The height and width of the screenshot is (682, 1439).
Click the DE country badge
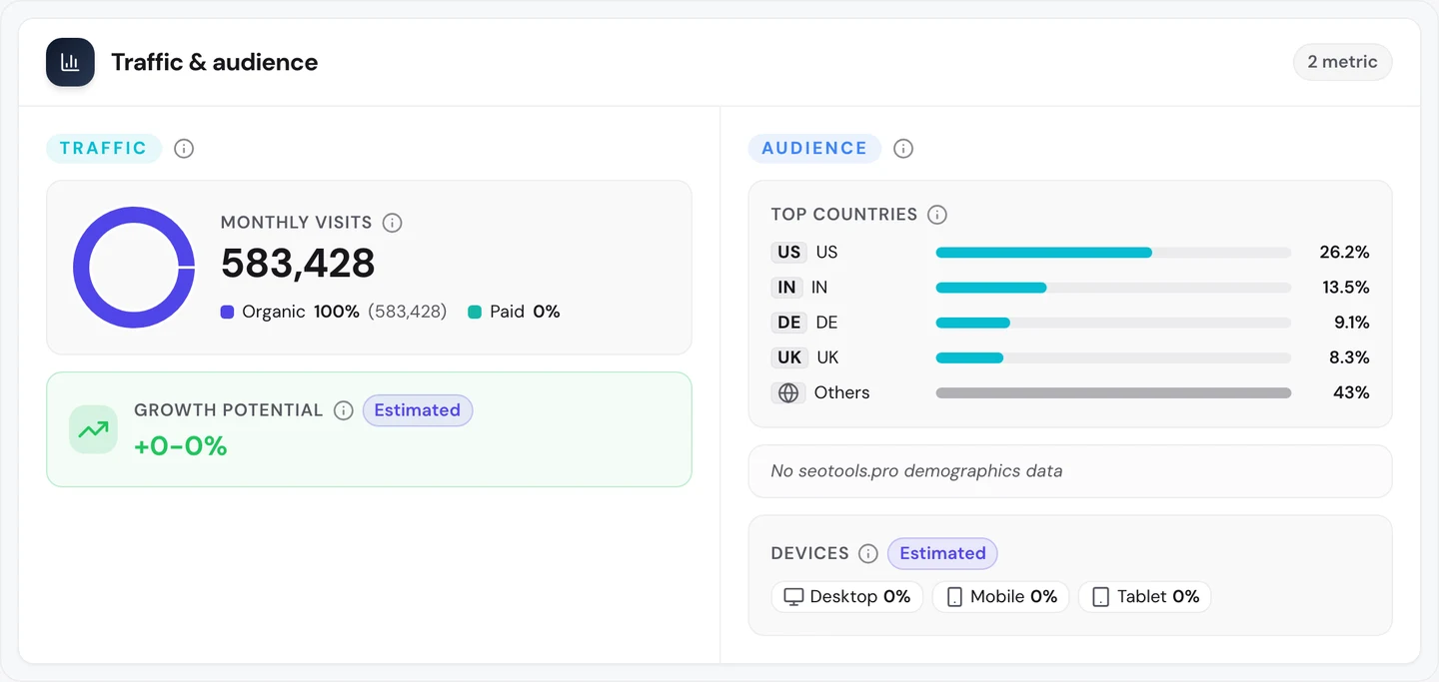point(789,323)
